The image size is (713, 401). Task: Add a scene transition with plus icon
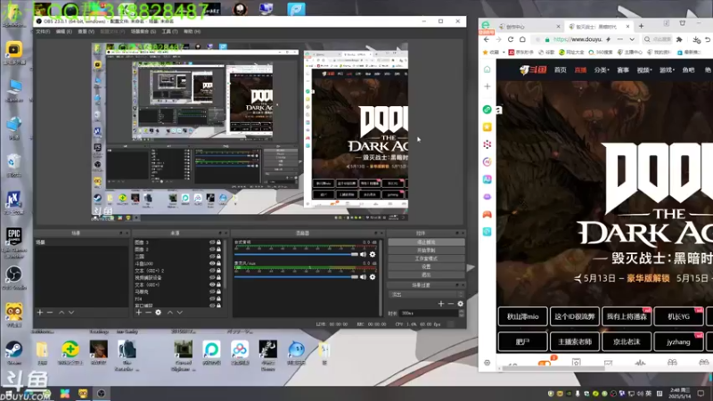[x=440, y=304]
